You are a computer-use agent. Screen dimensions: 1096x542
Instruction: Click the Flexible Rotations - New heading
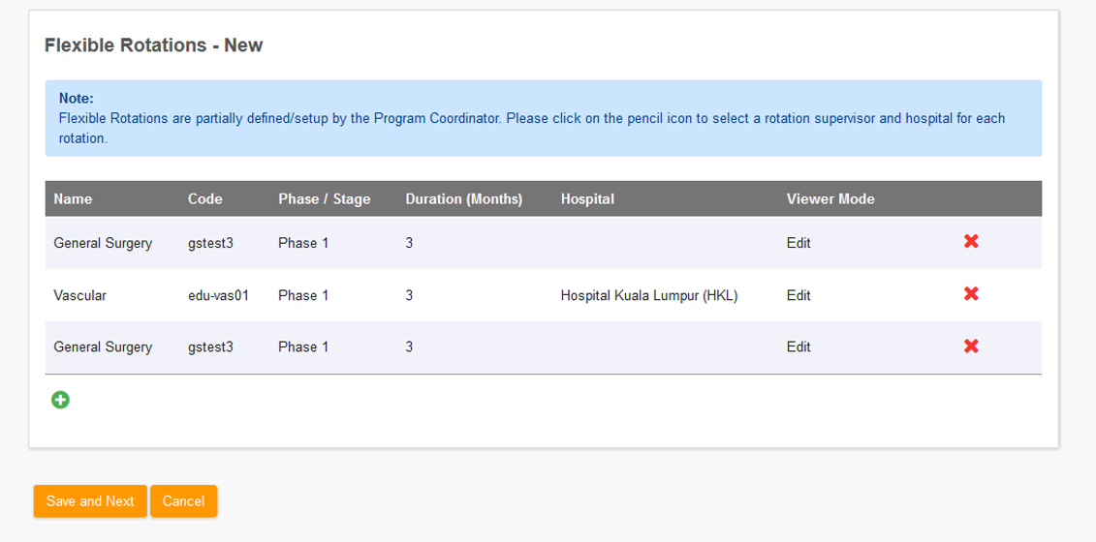click(154, 45)
